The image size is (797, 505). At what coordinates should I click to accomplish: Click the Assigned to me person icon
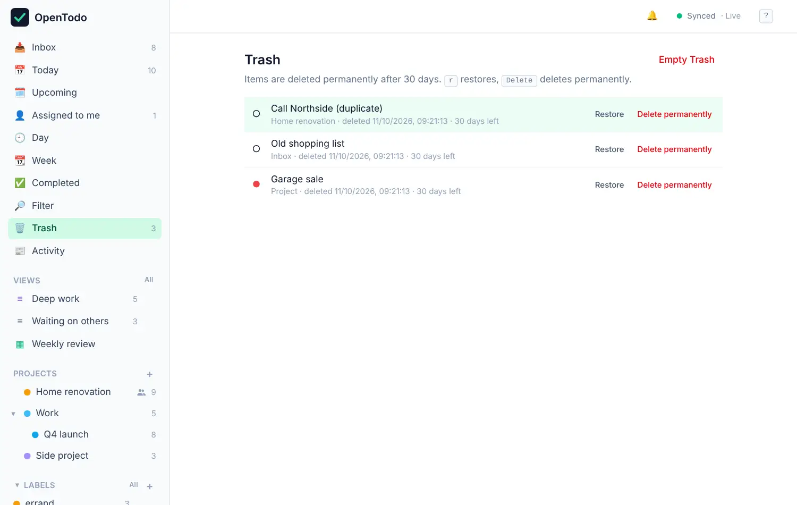20,115
